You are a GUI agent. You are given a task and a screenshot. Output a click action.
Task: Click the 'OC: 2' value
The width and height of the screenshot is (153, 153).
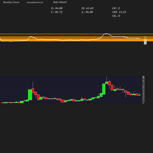point(116,8)
